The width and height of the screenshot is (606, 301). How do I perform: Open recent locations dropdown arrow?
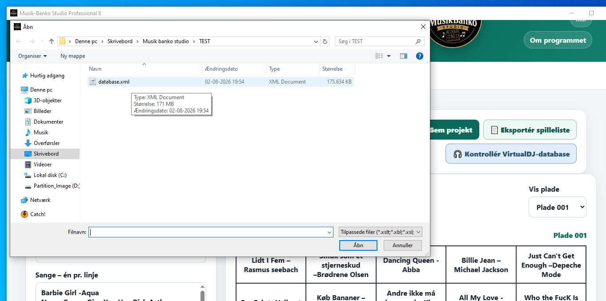pyautogui.click(x=42, y=41)
